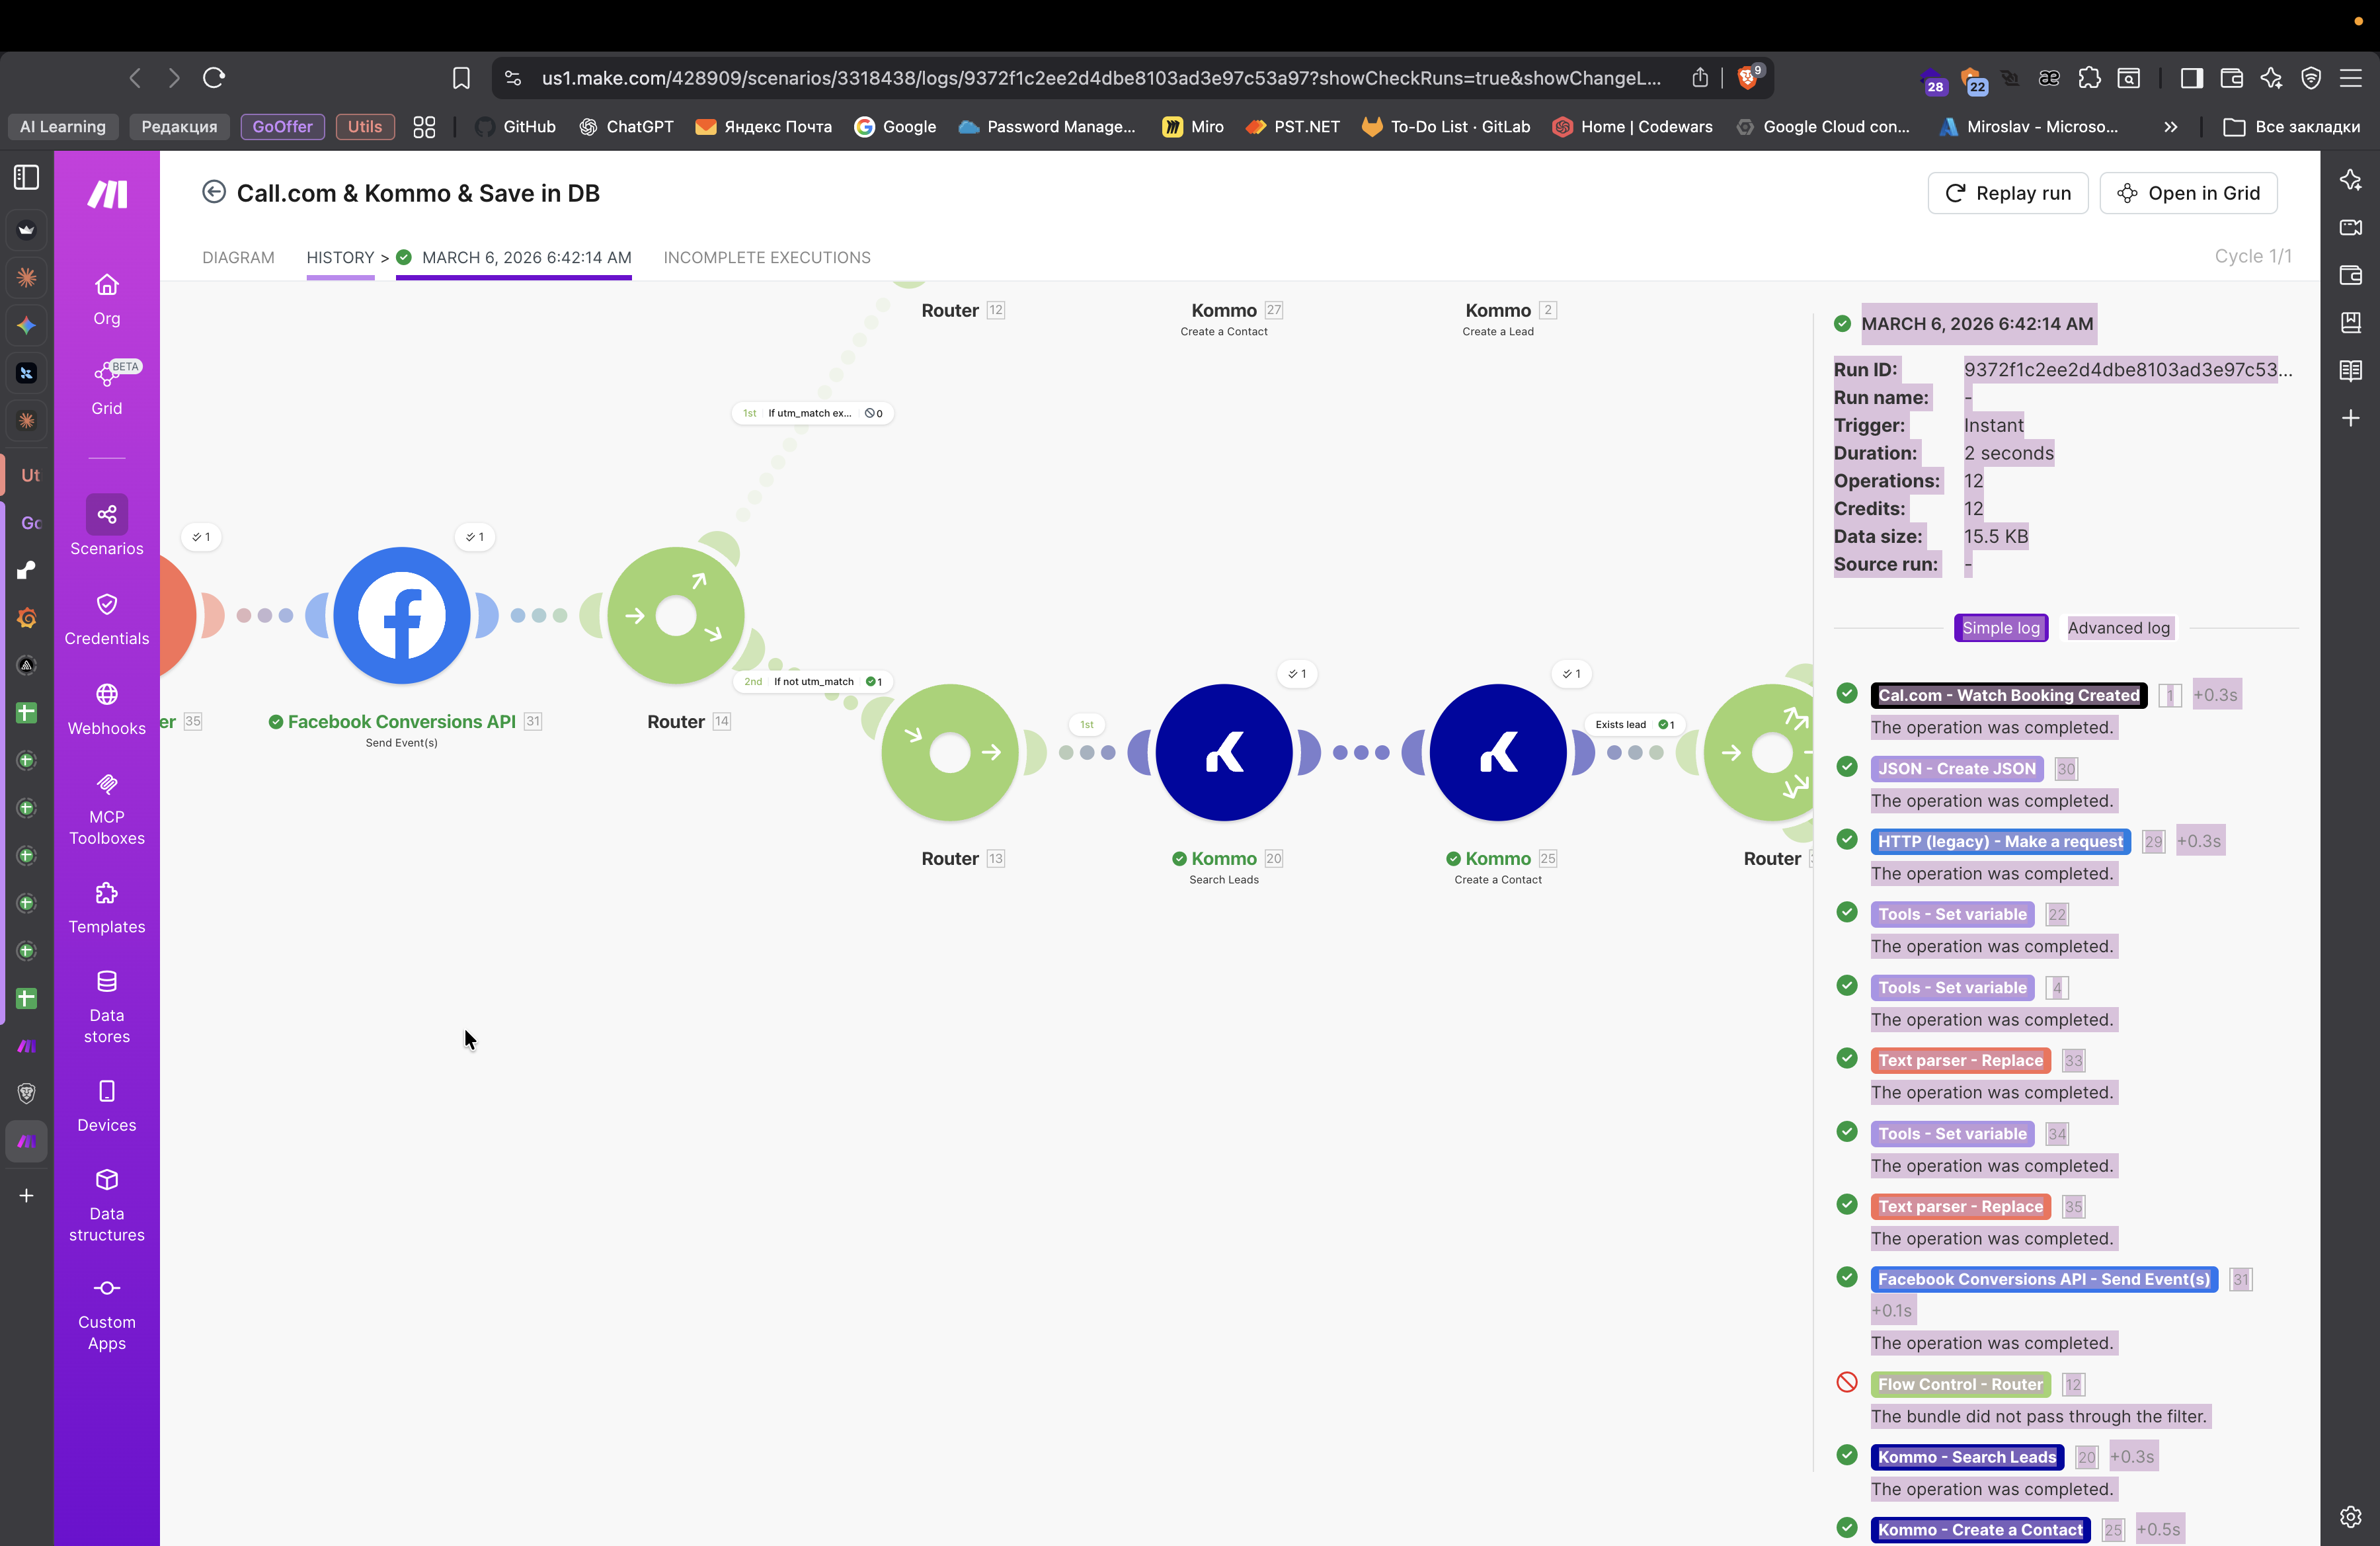Click the Replay run button

pos(2007,193)
